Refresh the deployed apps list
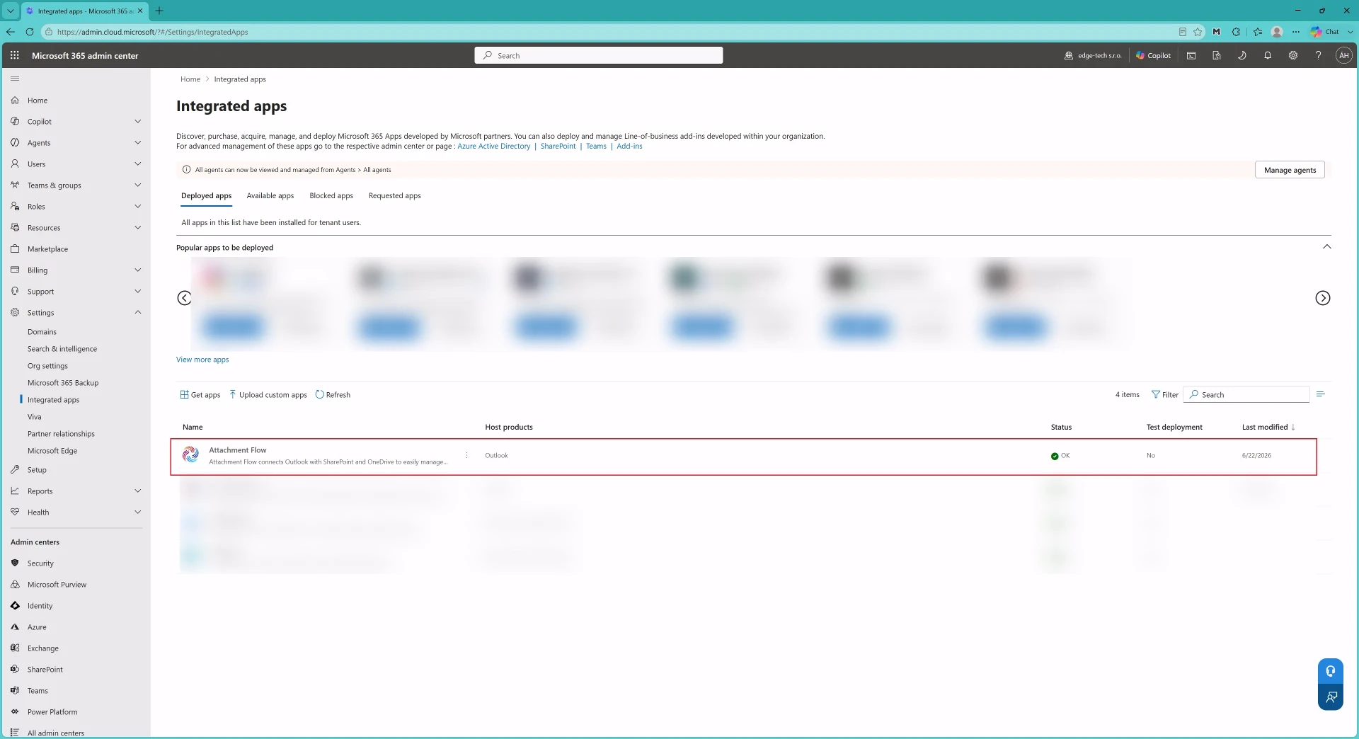This screenshot has width=1359, height=739. click(333, 395)
